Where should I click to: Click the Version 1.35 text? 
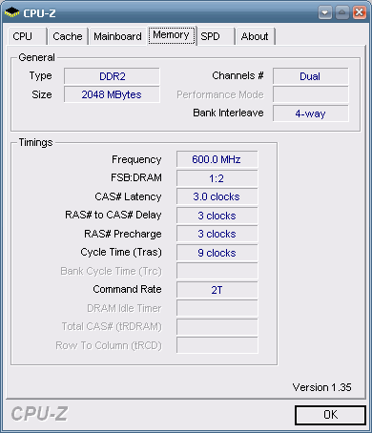[x=321, y=387]
